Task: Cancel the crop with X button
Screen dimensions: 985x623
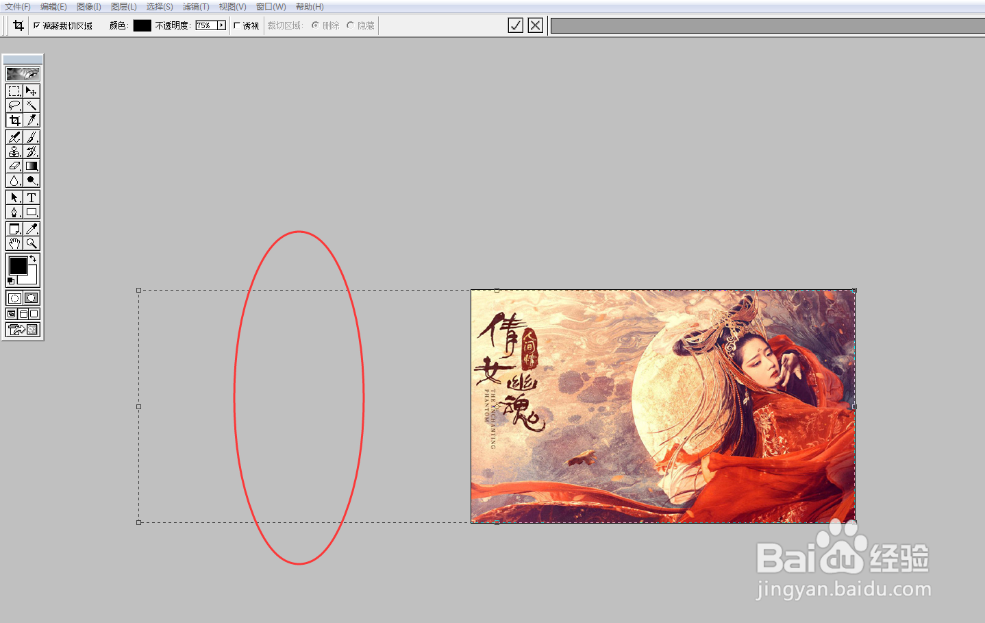Action: [x=536, y=25]
